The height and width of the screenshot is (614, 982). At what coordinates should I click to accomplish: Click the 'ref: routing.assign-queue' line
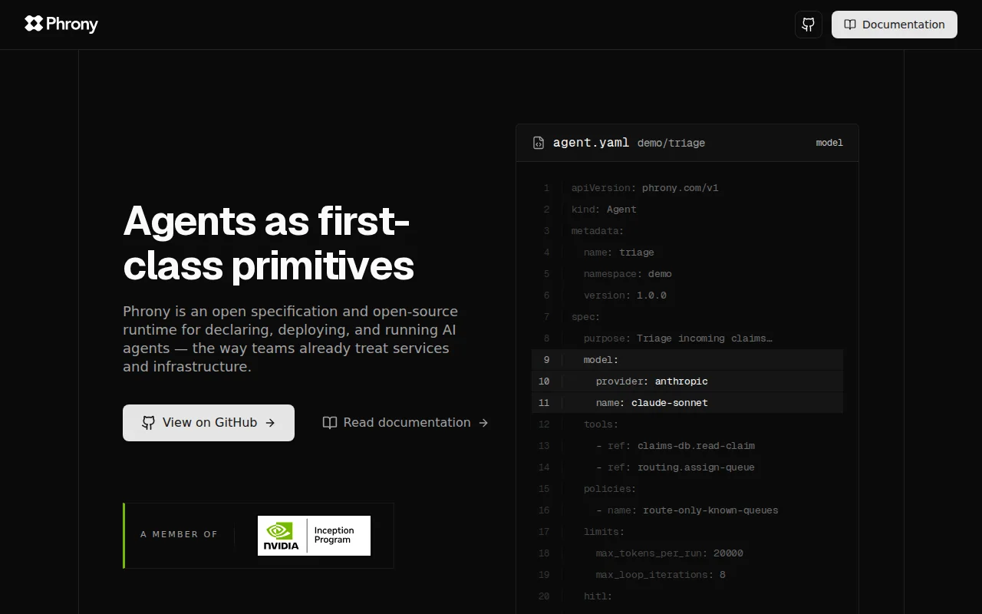point(687,467)
